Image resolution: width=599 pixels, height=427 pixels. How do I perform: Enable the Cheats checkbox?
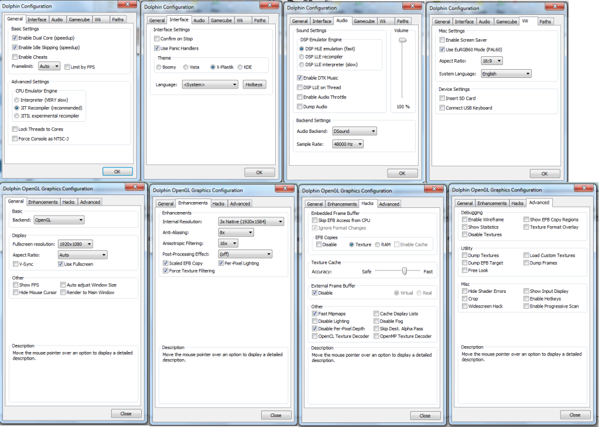click(15, 57)
